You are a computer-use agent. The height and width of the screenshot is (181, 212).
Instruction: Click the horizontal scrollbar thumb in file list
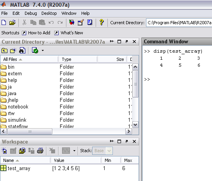[30, 131]
